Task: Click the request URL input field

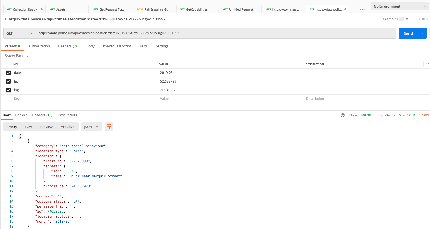Action: coord(215,33)
